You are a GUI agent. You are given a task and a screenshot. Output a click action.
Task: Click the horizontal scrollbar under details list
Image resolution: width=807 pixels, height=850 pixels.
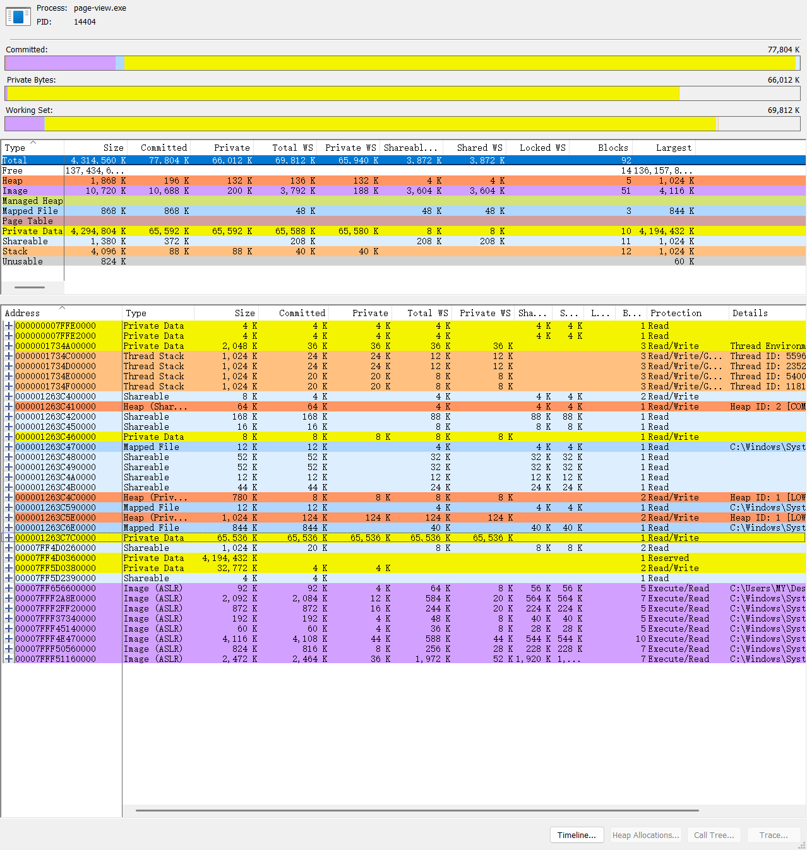pyautogui.click(x=417, y=810)
